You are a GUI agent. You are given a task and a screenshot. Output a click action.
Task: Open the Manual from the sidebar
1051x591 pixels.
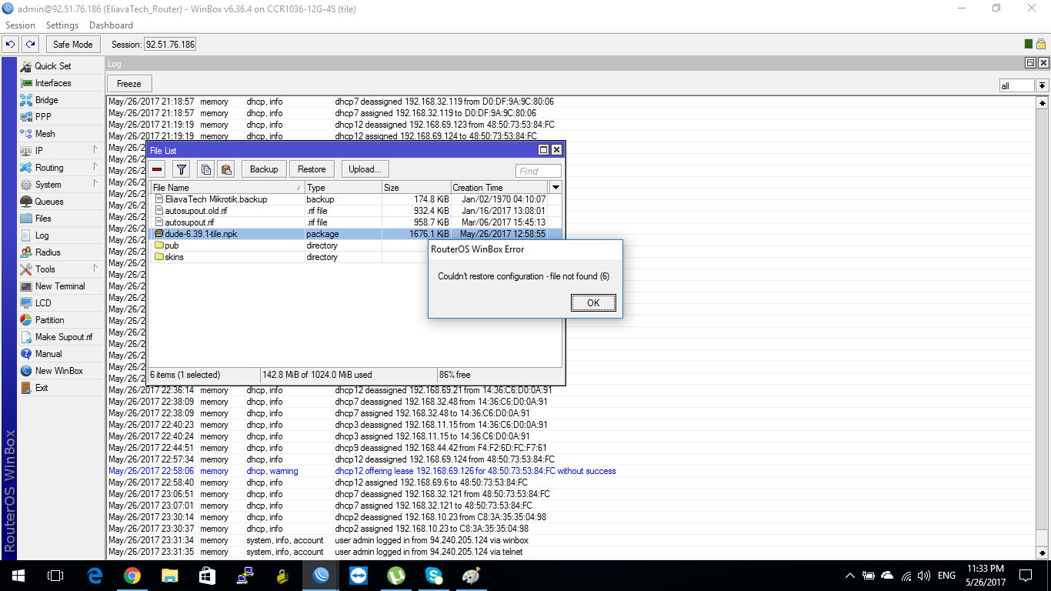[48, 354]
